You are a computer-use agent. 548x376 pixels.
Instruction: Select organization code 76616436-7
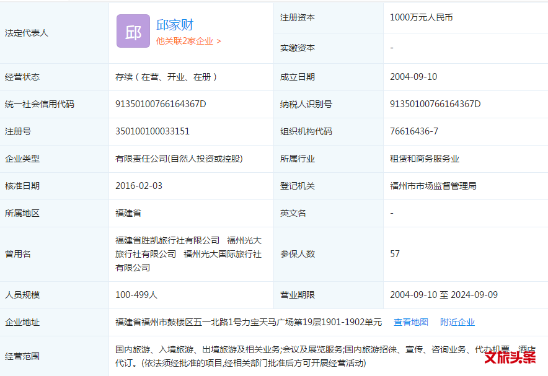414,131
